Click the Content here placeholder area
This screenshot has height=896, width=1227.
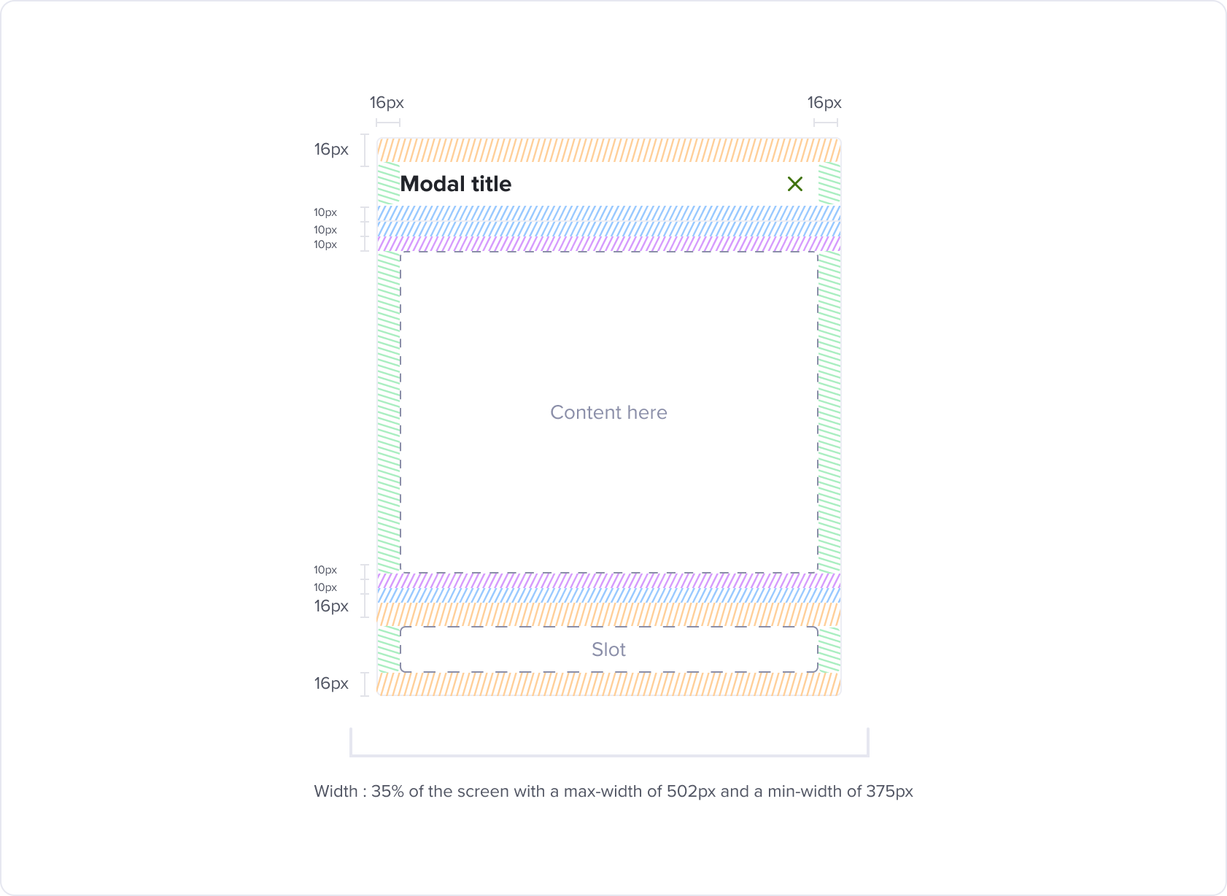(x=609, y=412)
